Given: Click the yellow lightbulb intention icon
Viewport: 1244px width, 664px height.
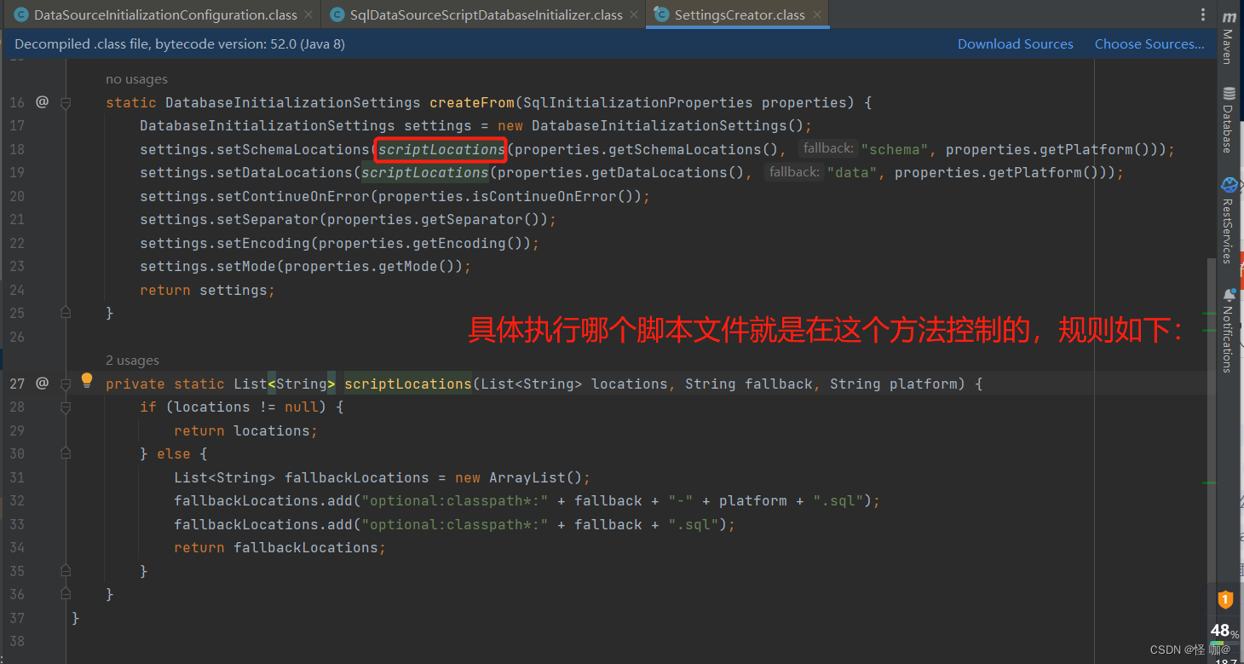Looking at the screenshot, I should pyautogui.click(x=86, y=380).
